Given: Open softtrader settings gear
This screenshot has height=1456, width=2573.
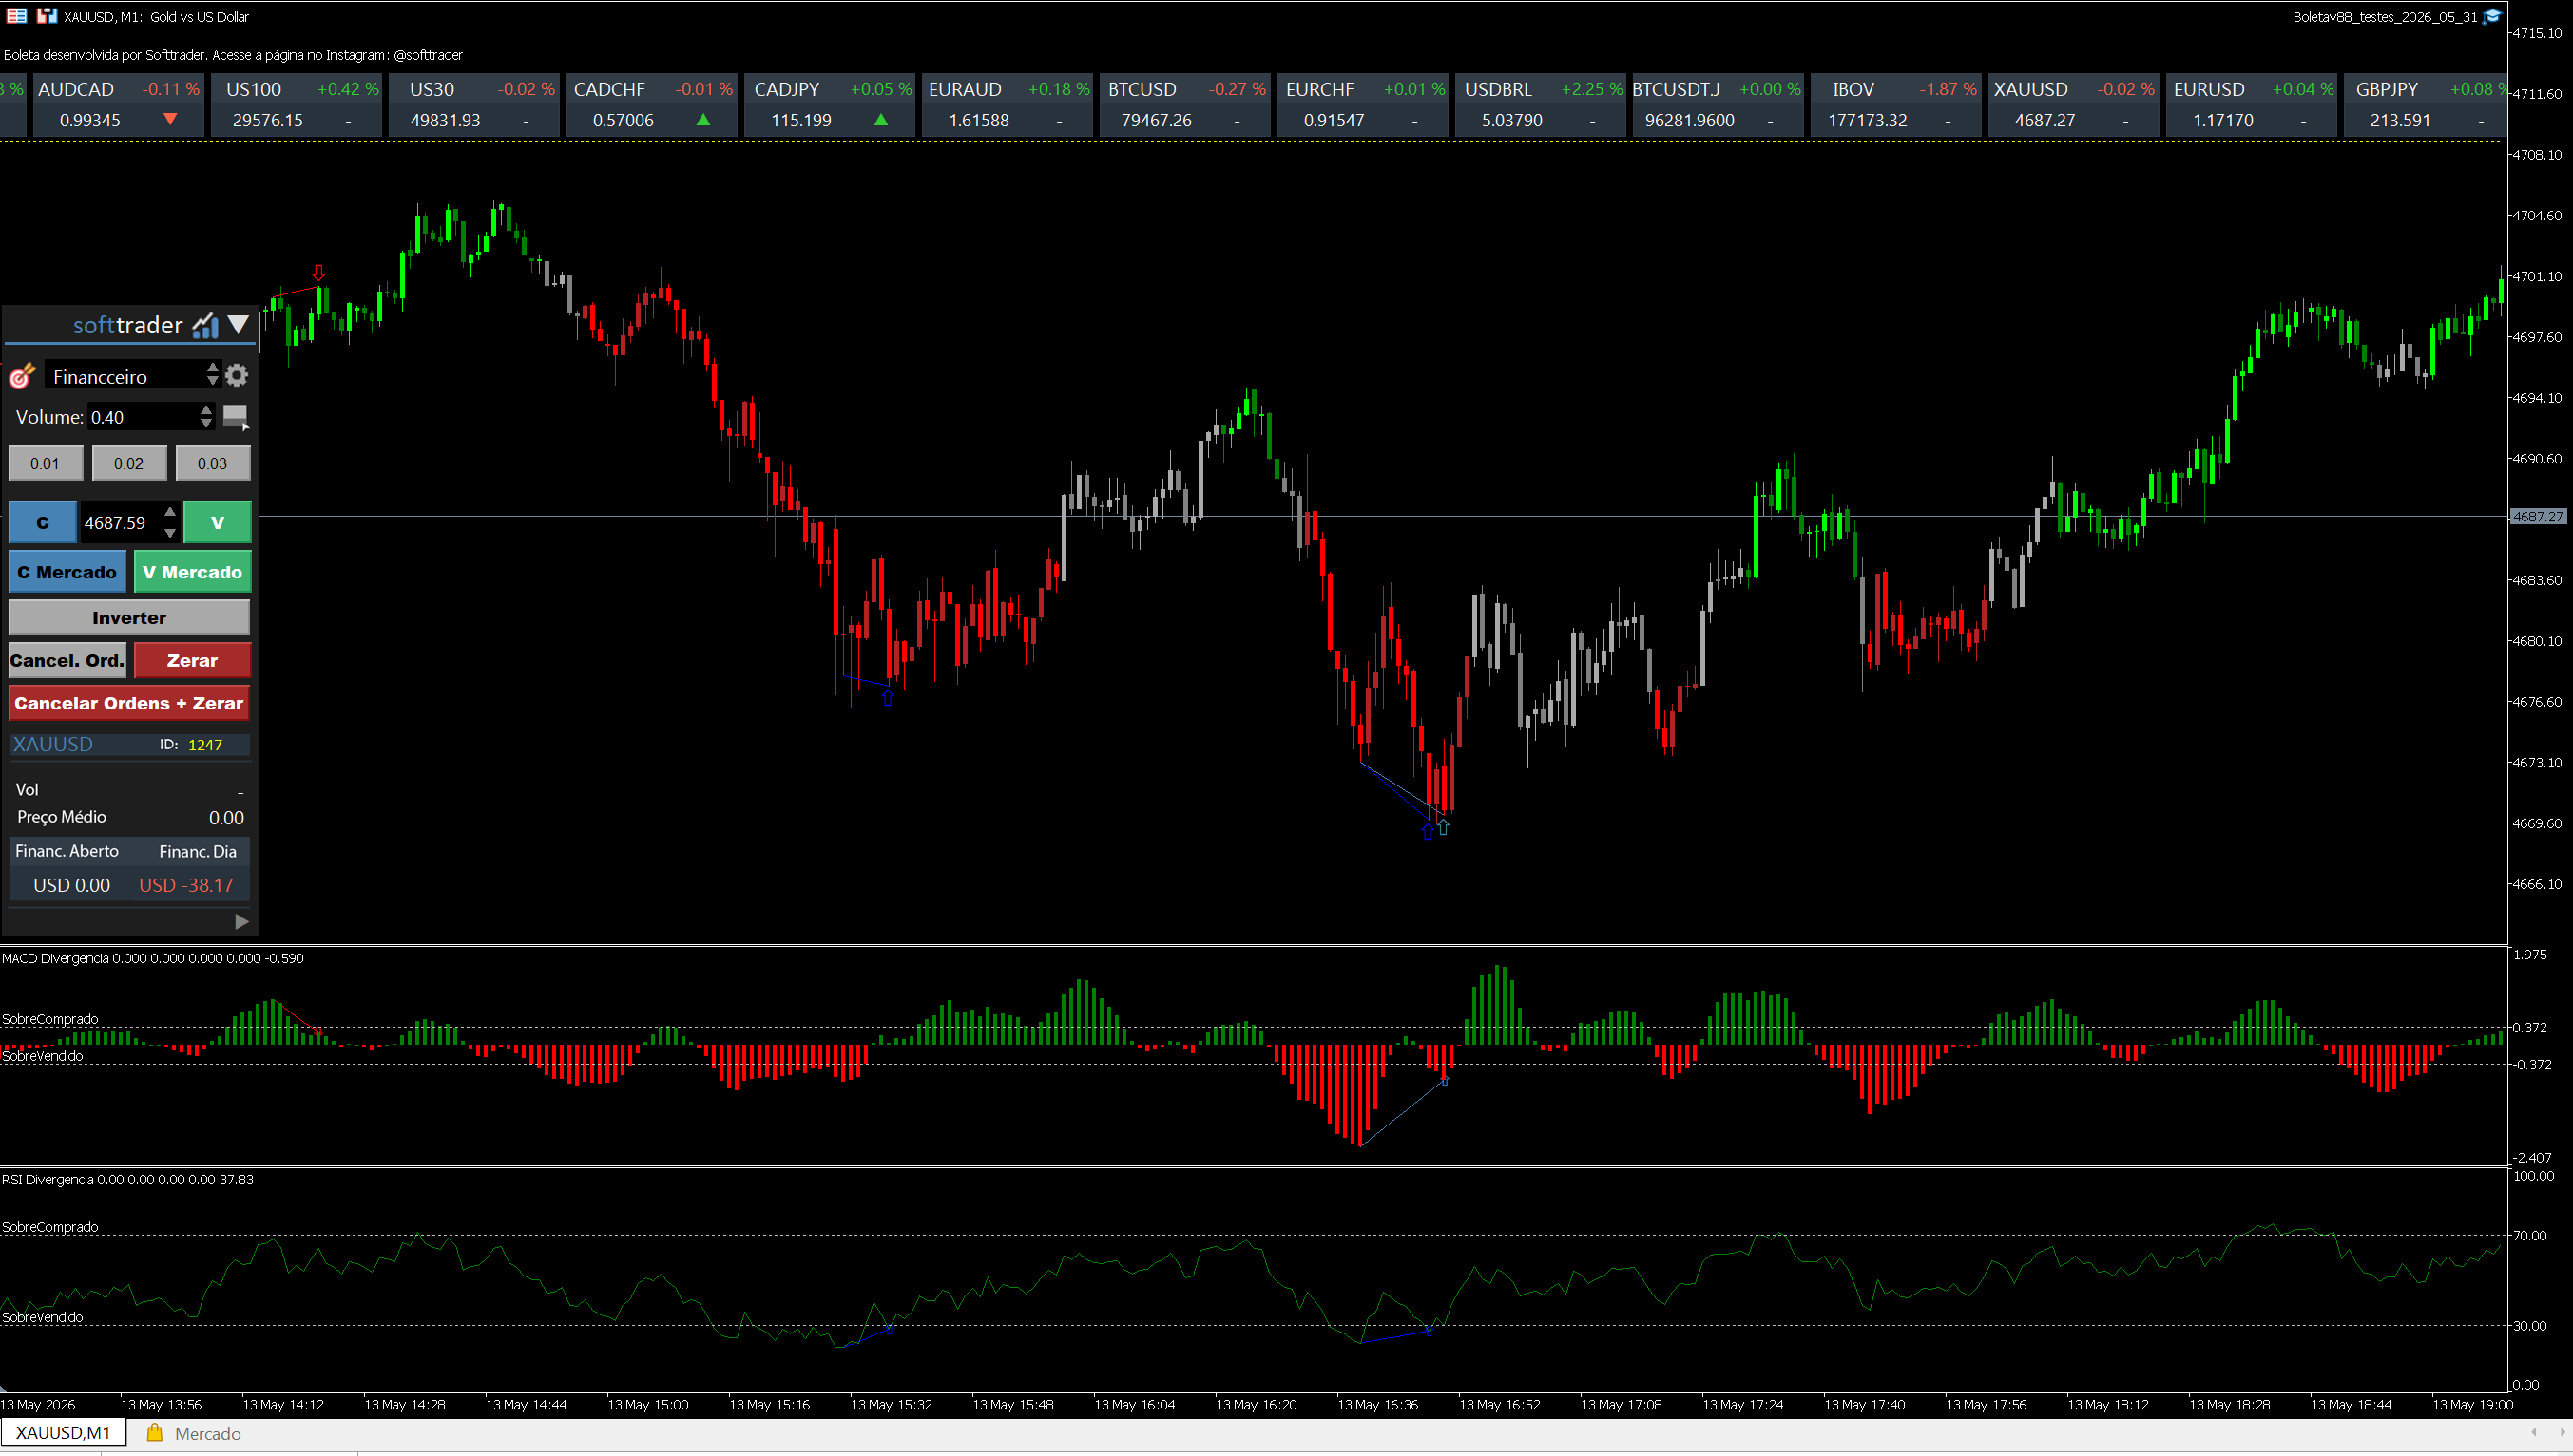Looking at the screenshot, I should (x=236, y=375).
